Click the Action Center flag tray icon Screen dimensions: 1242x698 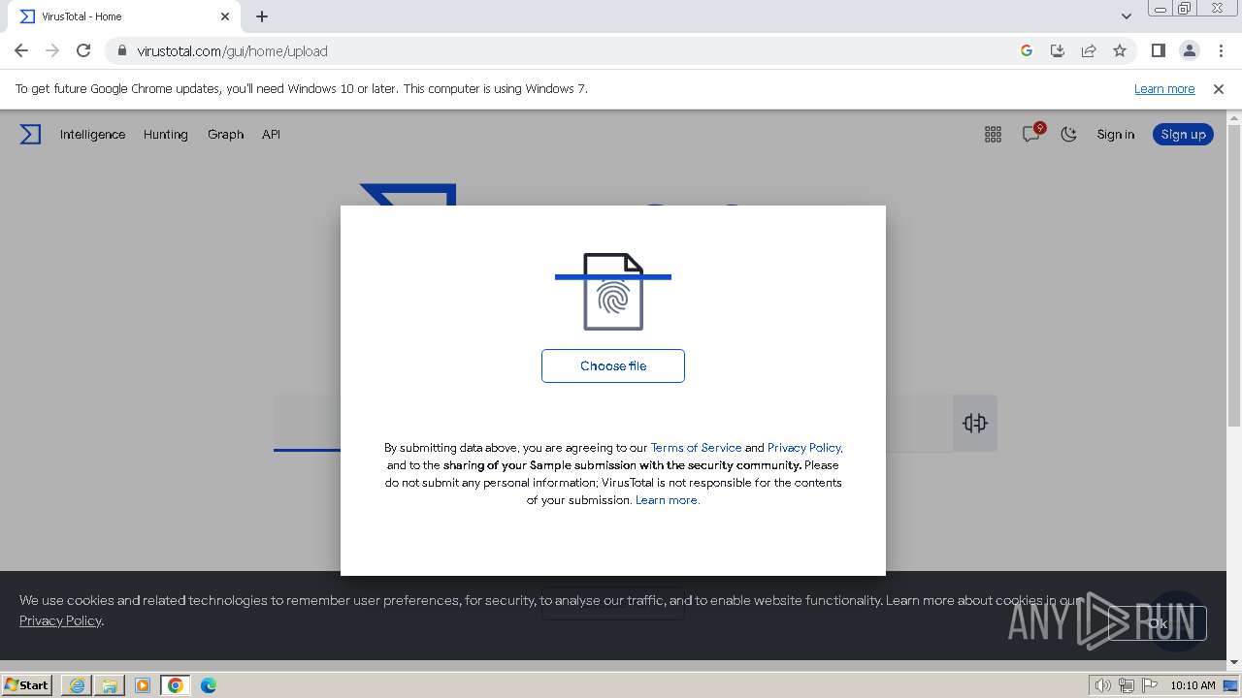(x=1150, y=685)
